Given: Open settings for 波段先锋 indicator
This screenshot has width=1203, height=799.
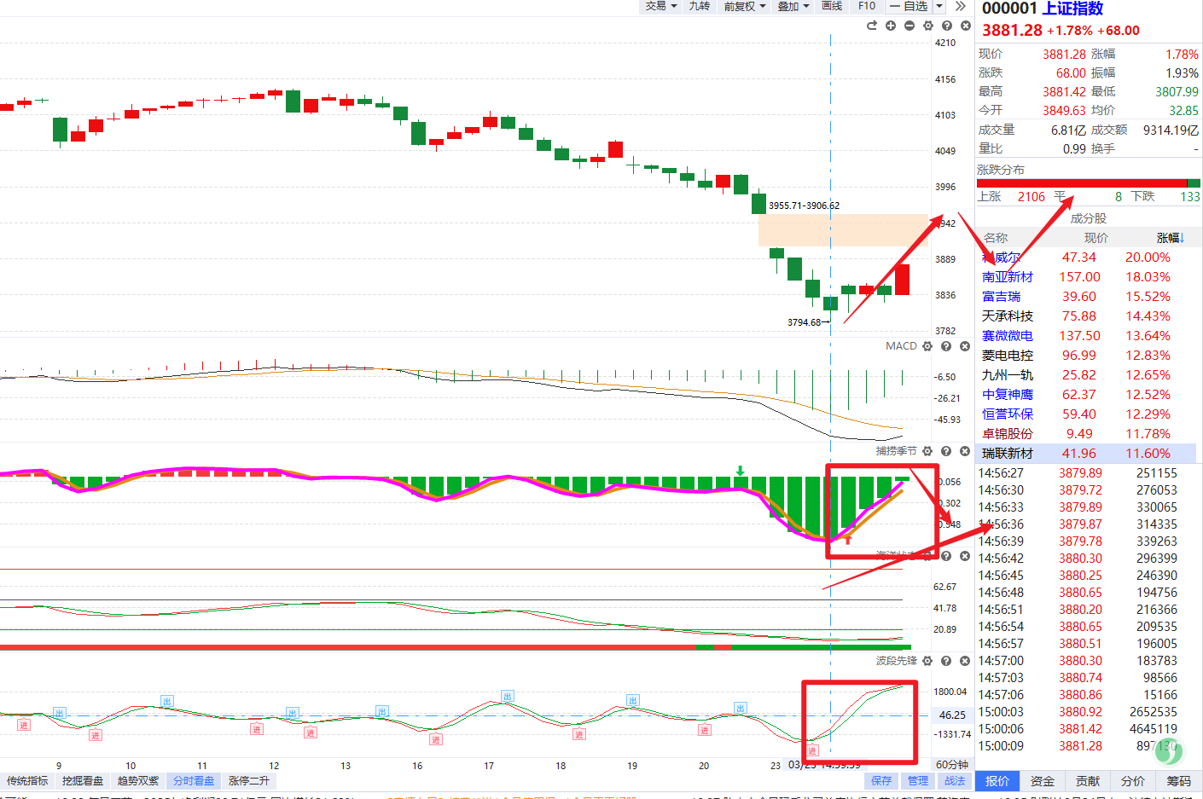Looking at the screenshot, I should (927, 661).
